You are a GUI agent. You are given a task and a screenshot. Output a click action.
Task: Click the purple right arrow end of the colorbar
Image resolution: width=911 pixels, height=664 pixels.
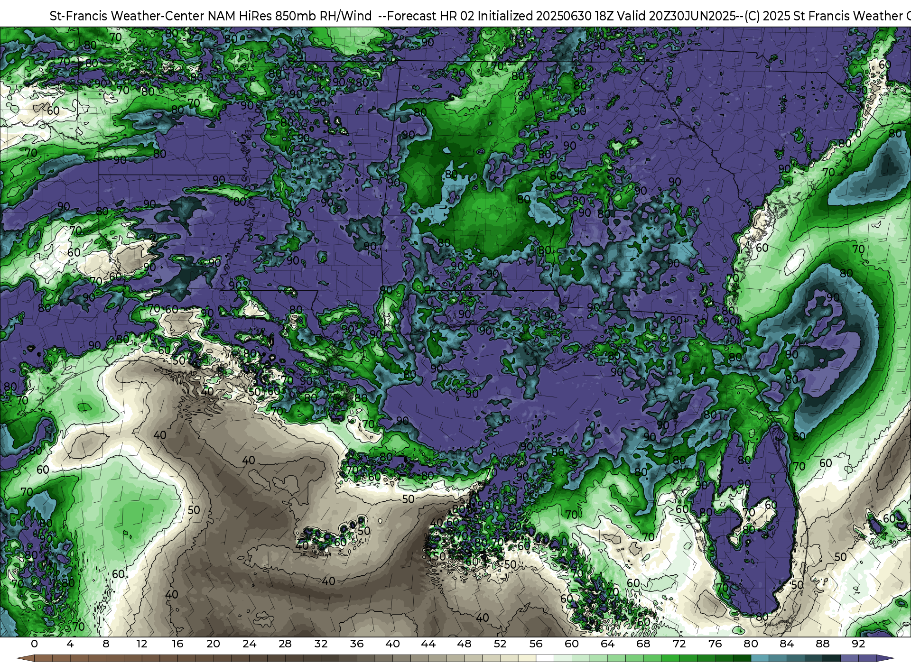[885, 658]
